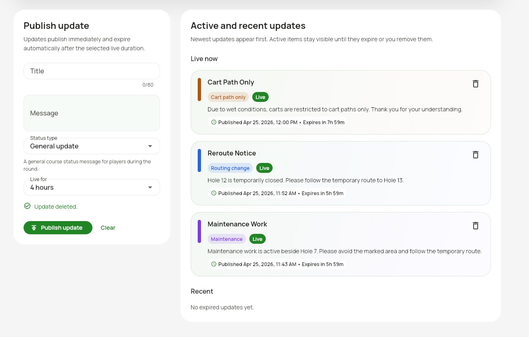Viewport: 529px width, 337px height.
Task: Delete the Maintenance Work update
Action: (x=475, y=226)
